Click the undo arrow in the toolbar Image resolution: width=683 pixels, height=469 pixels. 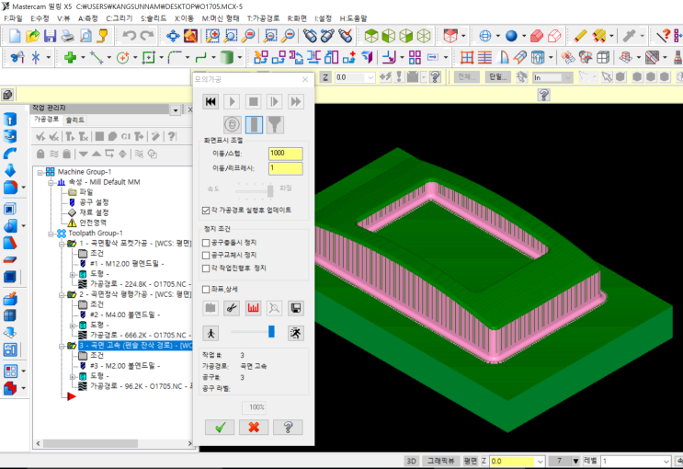point(128,36)
